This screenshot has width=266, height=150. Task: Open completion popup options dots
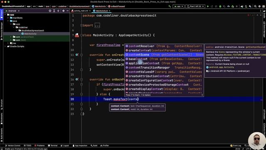202,95
